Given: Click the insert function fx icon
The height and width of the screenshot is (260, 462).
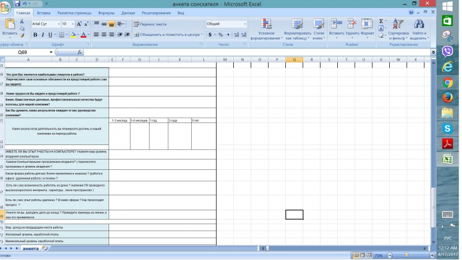Looking at the screenshot, I should click(x=79, y=52).
